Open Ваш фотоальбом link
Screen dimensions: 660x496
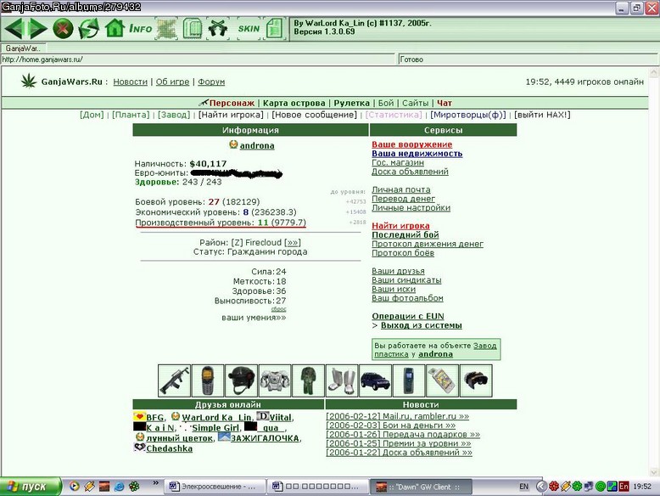[407, 298]
